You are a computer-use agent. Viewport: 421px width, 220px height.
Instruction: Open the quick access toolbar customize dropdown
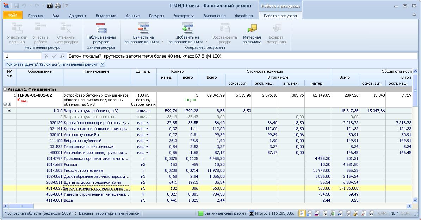coord(67,6)
